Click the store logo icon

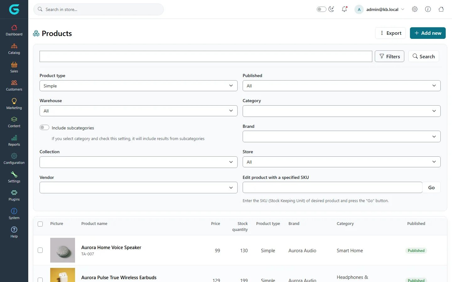pyautogui.click(x=14, y=9)
